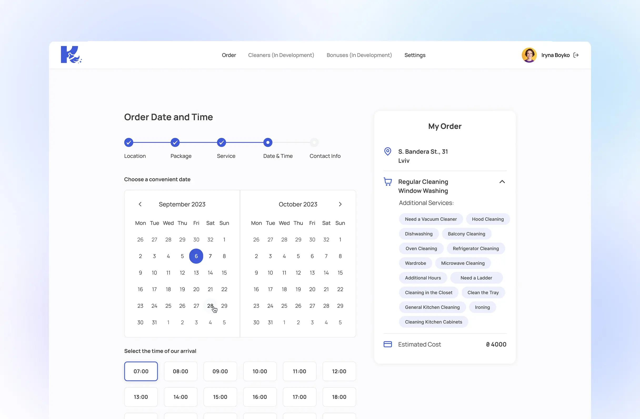This screenshot has height=419, width=640.
Task: Click the broom logo icon
Action: (71, 54)
